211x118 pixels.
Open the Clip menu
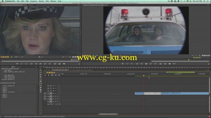pyautogui.click(x=27, y=1)
